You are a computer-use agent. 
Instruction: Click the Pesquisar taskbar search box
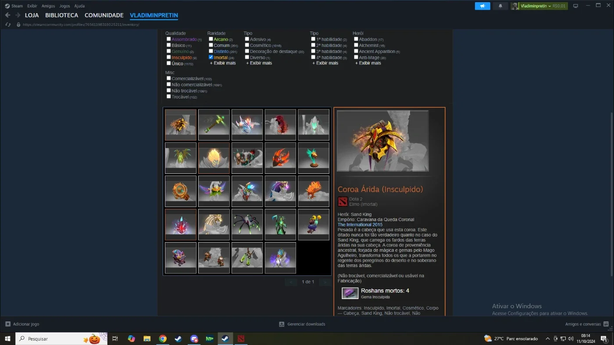(x=61, y=338)
